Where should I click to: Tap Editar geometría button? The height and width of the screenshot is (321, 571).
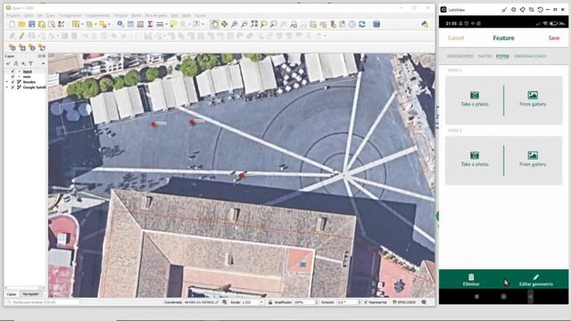coord(536,280)
